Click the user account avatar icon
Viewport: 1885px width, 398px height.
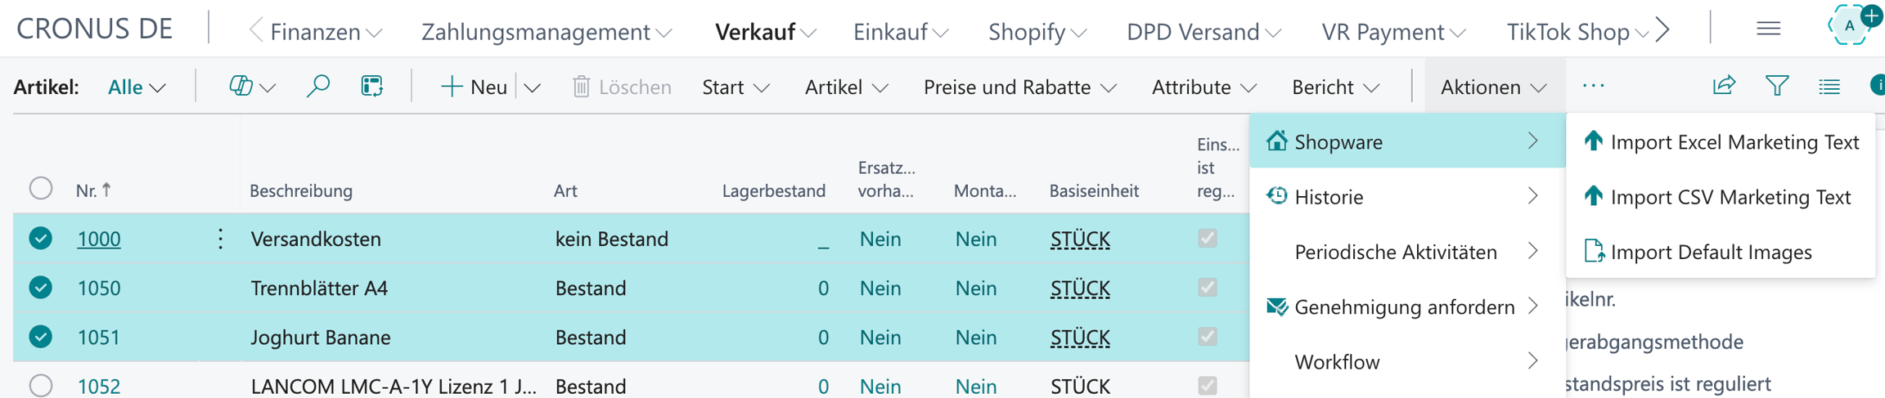tap(1850, 25)
